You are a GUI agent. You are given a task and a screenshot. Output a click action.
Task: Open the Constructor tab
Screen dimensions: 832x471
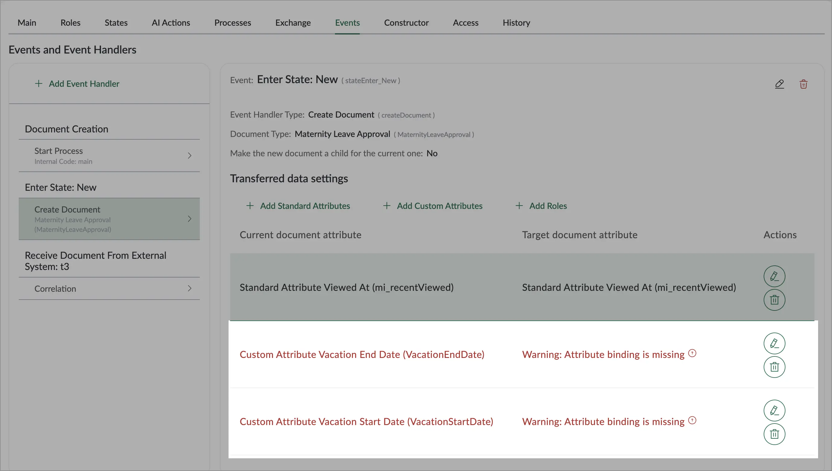(406, 23)
